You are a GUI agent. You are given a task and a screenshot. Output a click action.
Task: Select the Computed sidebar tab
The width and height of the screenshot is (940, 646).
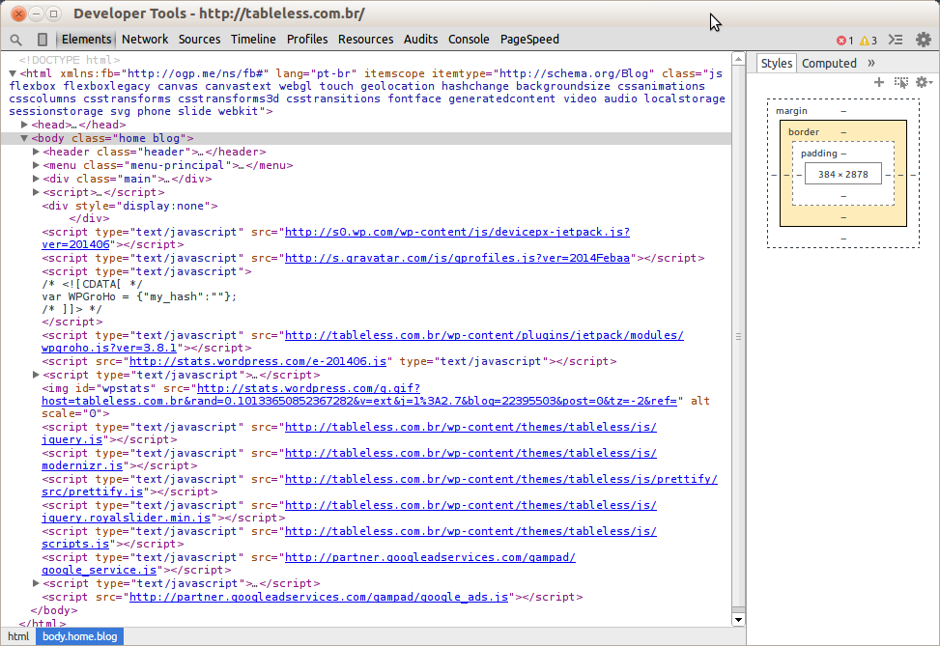tap(829, 64)
